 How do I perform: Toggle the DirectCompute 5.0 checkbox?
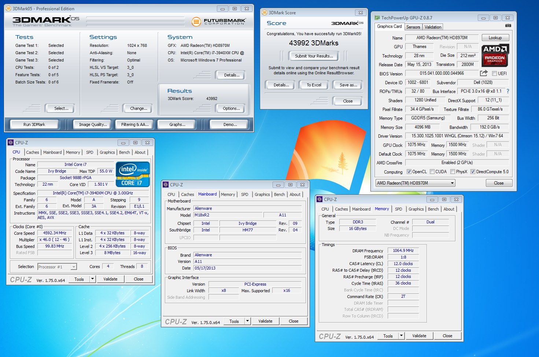(x=473, y=171)
